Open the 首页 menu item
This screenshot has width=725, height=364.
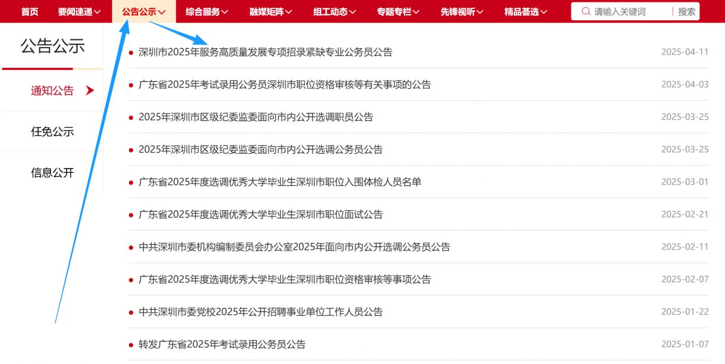click(x=30, y=11)
